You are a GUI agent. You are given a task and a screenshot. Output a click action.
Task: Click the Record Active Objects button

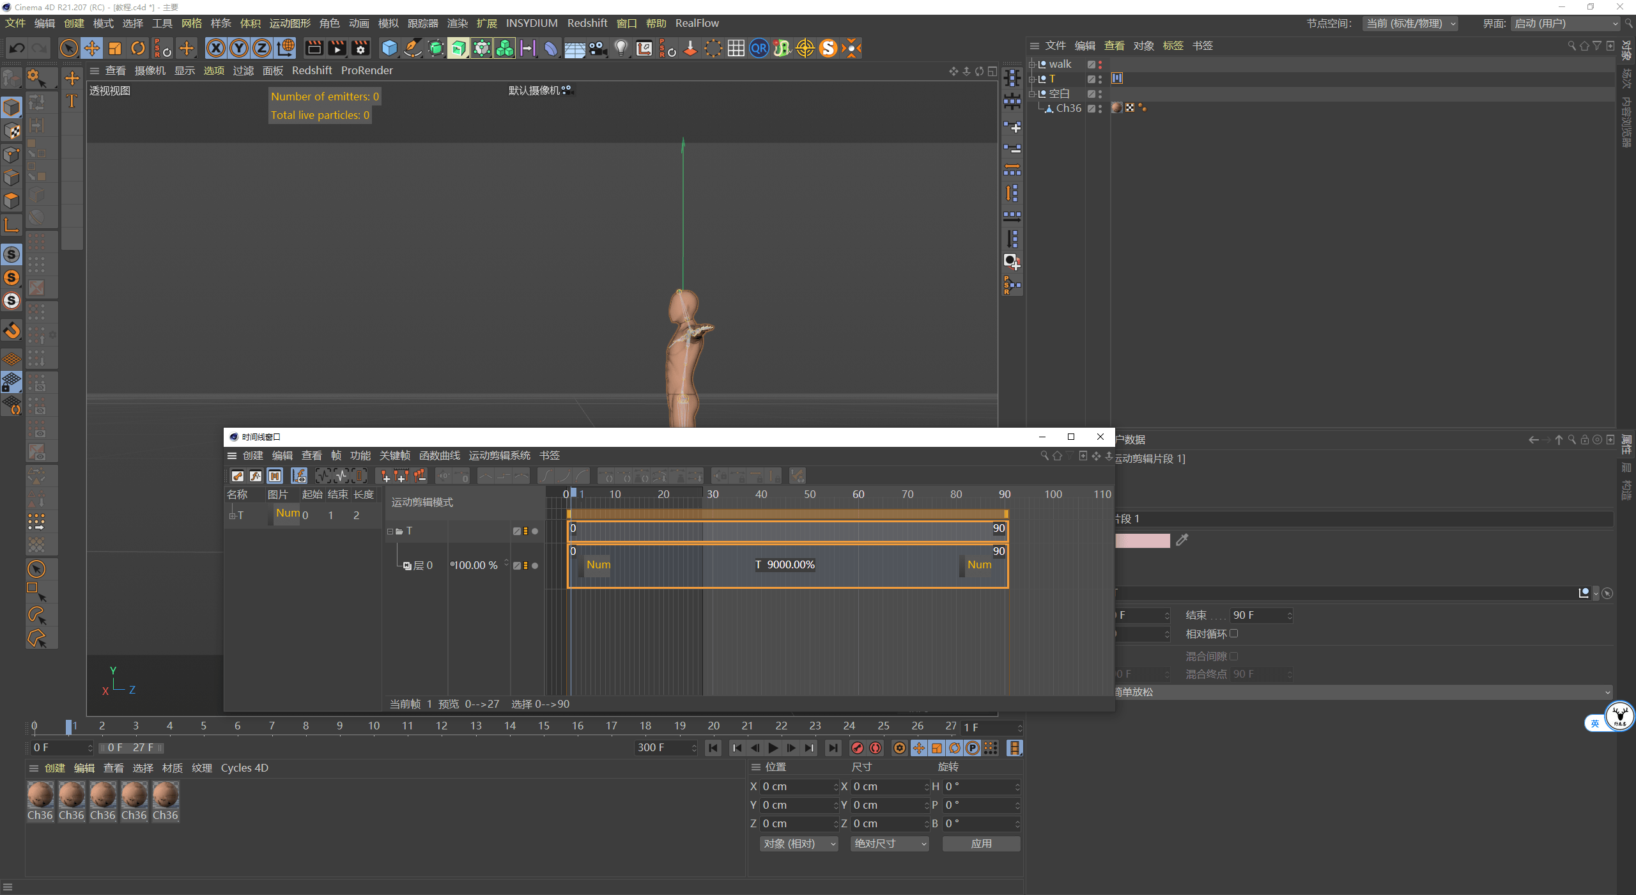pos(858,748)
